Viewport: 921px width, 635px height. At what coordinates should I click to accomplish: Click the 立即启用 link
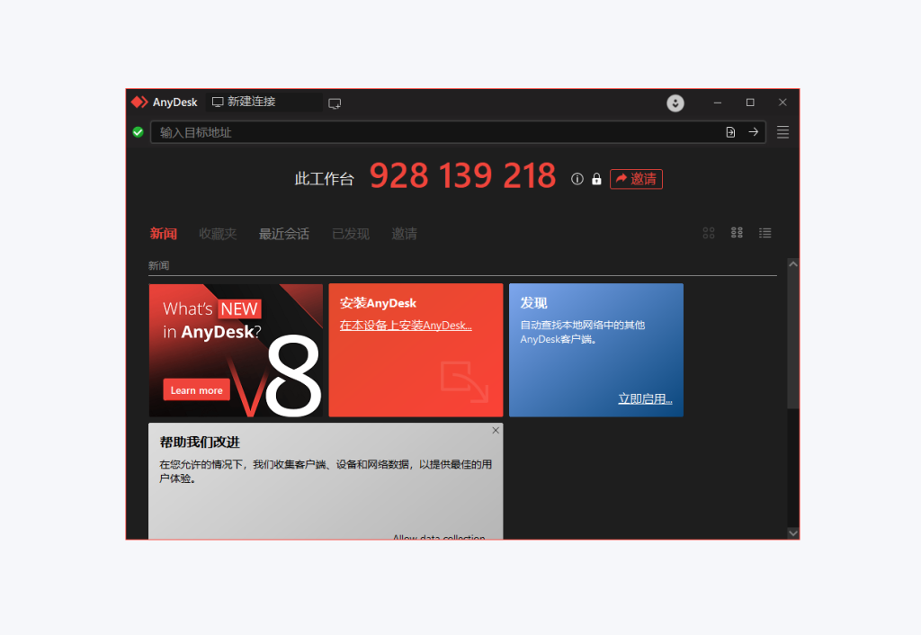point(645,398)
